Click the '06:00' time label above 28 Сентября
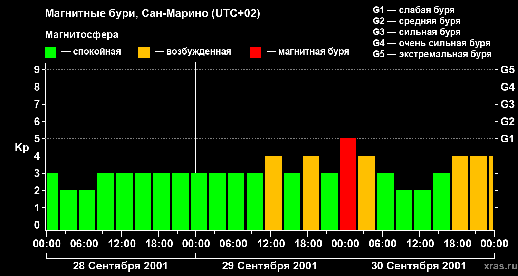 tap(84, 244)
